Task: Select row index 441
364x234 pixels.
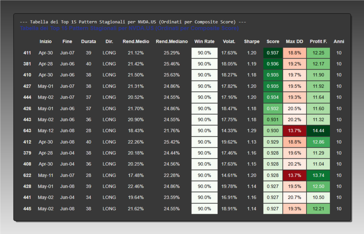Action: [27, 197]
